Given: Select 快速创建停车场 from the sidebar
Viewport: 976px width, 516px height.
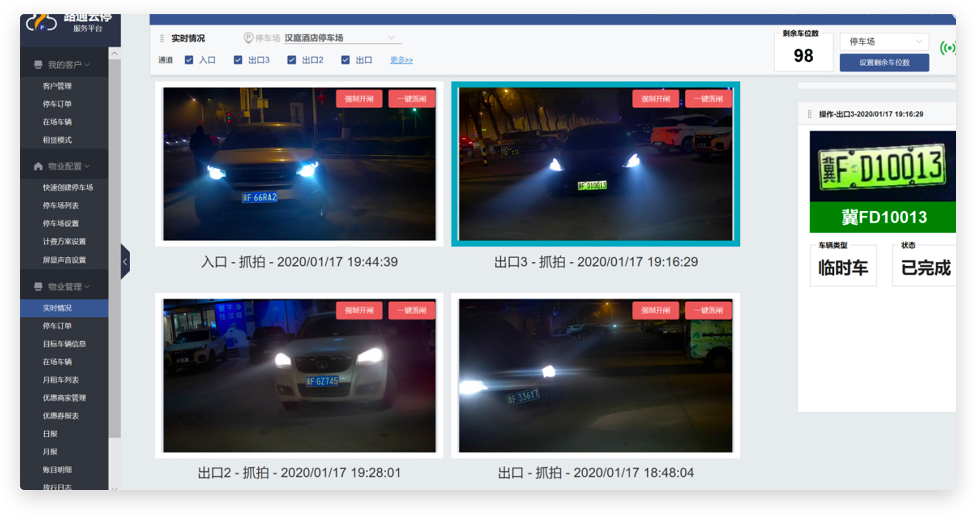Looking at the screenshot, I should tap(68, 187).
